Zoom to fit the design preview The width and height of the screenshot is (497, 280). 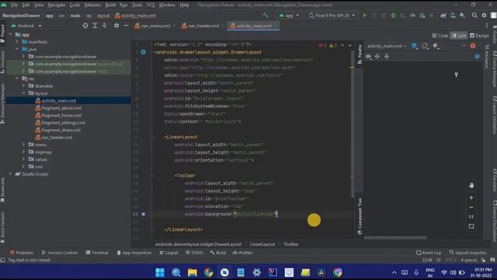(x=471, y=226)
